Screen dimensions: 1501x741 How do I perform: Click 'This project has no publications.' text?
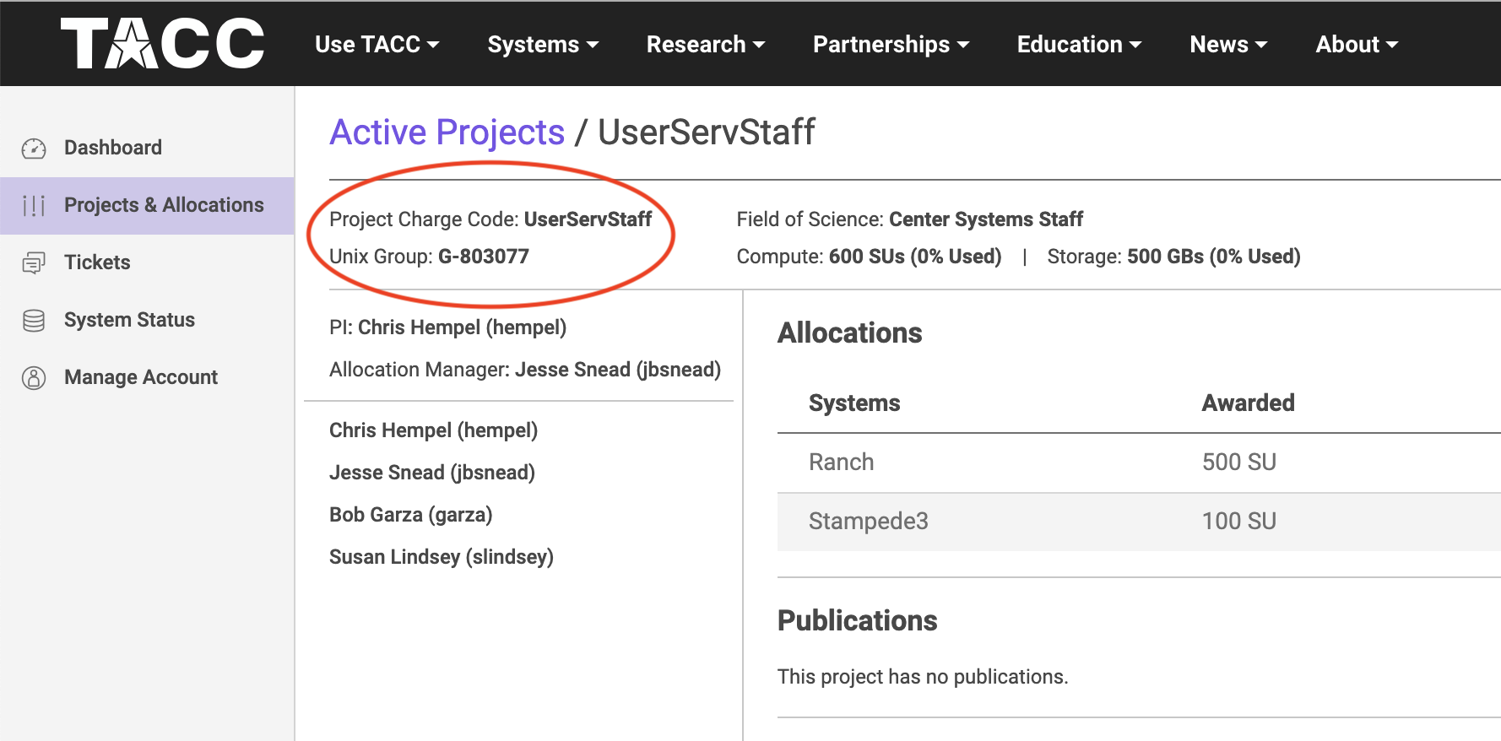tap(923, 677)
